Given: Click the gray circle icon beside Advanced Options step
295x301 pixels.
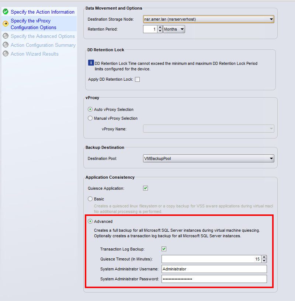Looking at the screenshot, I should click(6, 36).
